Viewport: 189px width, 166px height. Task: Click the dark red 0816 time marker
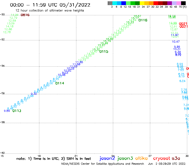click(x=25, y=15)
